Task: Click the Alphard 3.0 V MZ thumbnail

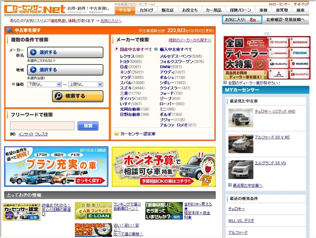Action: coord(241,144)
